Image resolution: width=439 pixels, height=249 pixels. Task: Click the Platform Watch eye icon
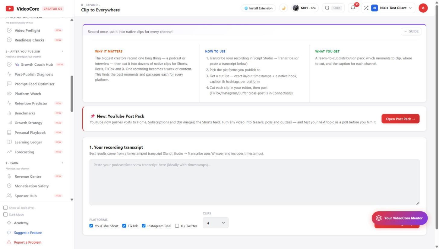(x=9, y=94)
